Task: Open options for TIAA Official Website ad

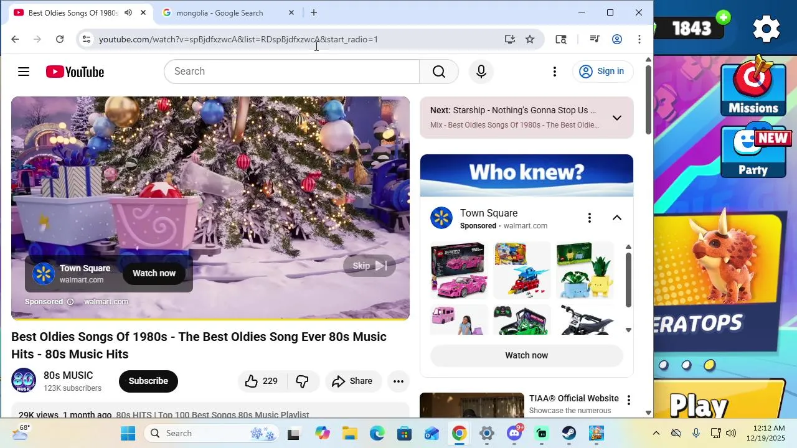Action: coord(628,400)
